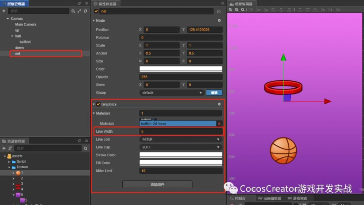This screenshot has height=205, width=364.
Task: Switch to the 层级管理器 tab
Action: (14, 4)
